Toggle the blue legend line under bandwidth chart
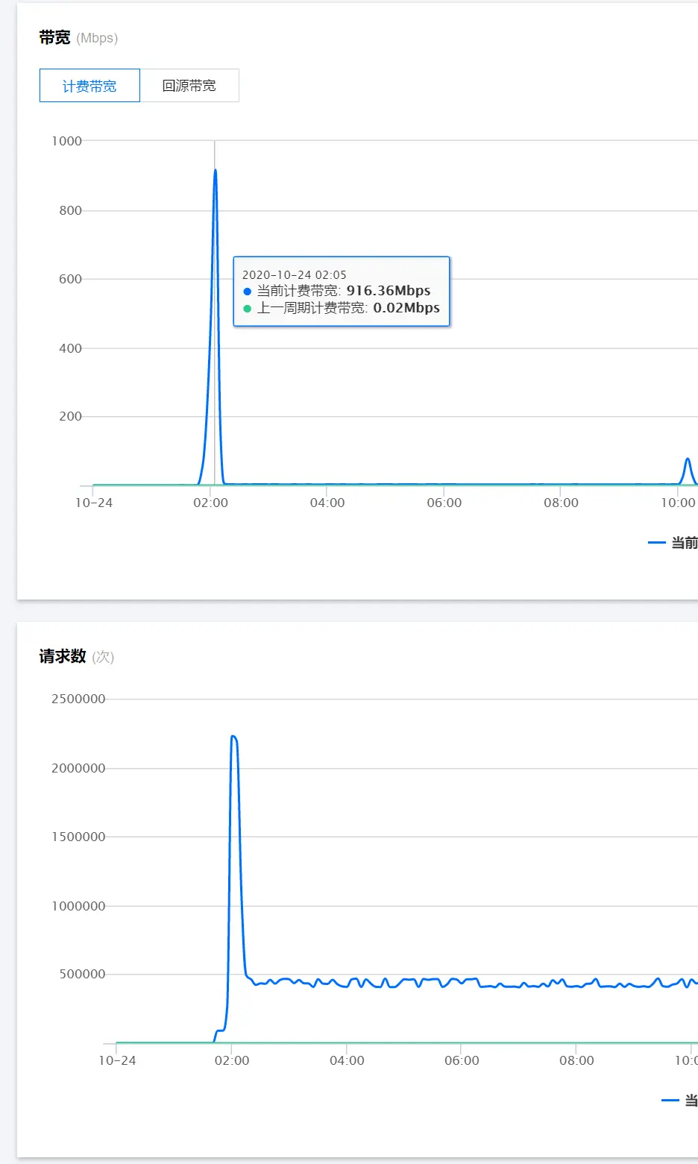The width and height of the screenshot is (698, 1164). click(x=657, y=543)
